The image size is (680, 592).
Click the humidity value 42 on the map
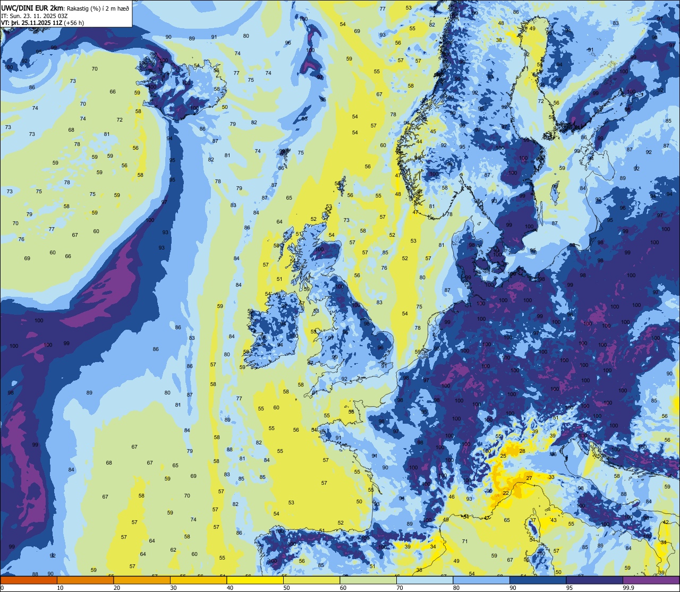666,522
